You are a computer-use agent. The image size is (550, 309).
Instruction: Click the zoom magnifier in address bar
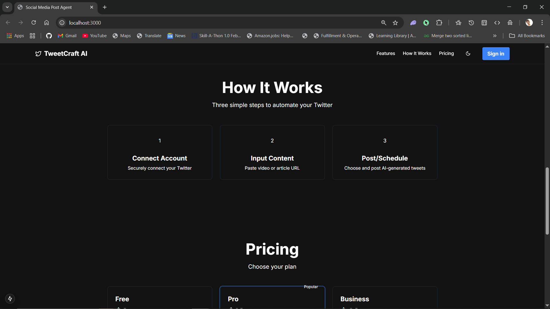click(x=384, y=23)
